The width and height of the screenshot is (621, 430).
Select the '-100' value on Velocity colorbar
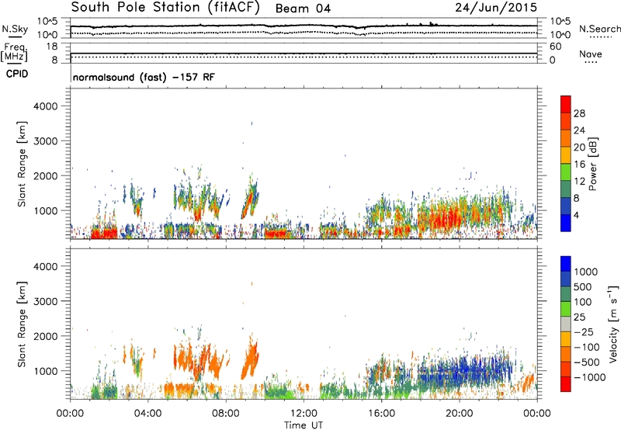[587, 347]
